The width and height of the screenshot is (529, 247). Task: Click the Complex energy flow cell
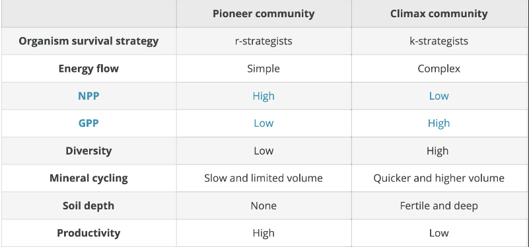pos(439,69)
